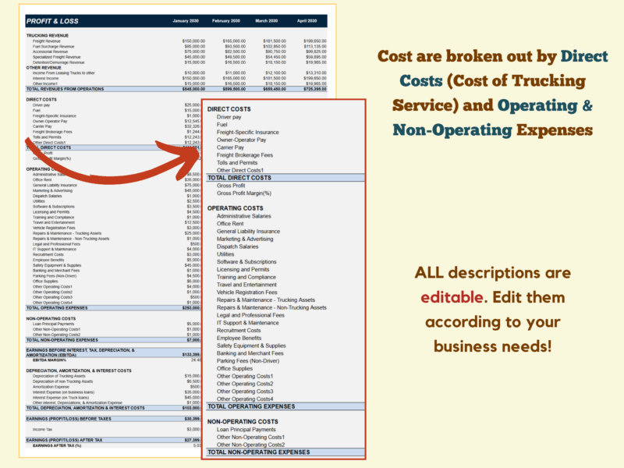The image size is (624, 468).
Task: Click EARNINGS (PROFIT/LOSS) AFTER TAX row
Action: 113,440
